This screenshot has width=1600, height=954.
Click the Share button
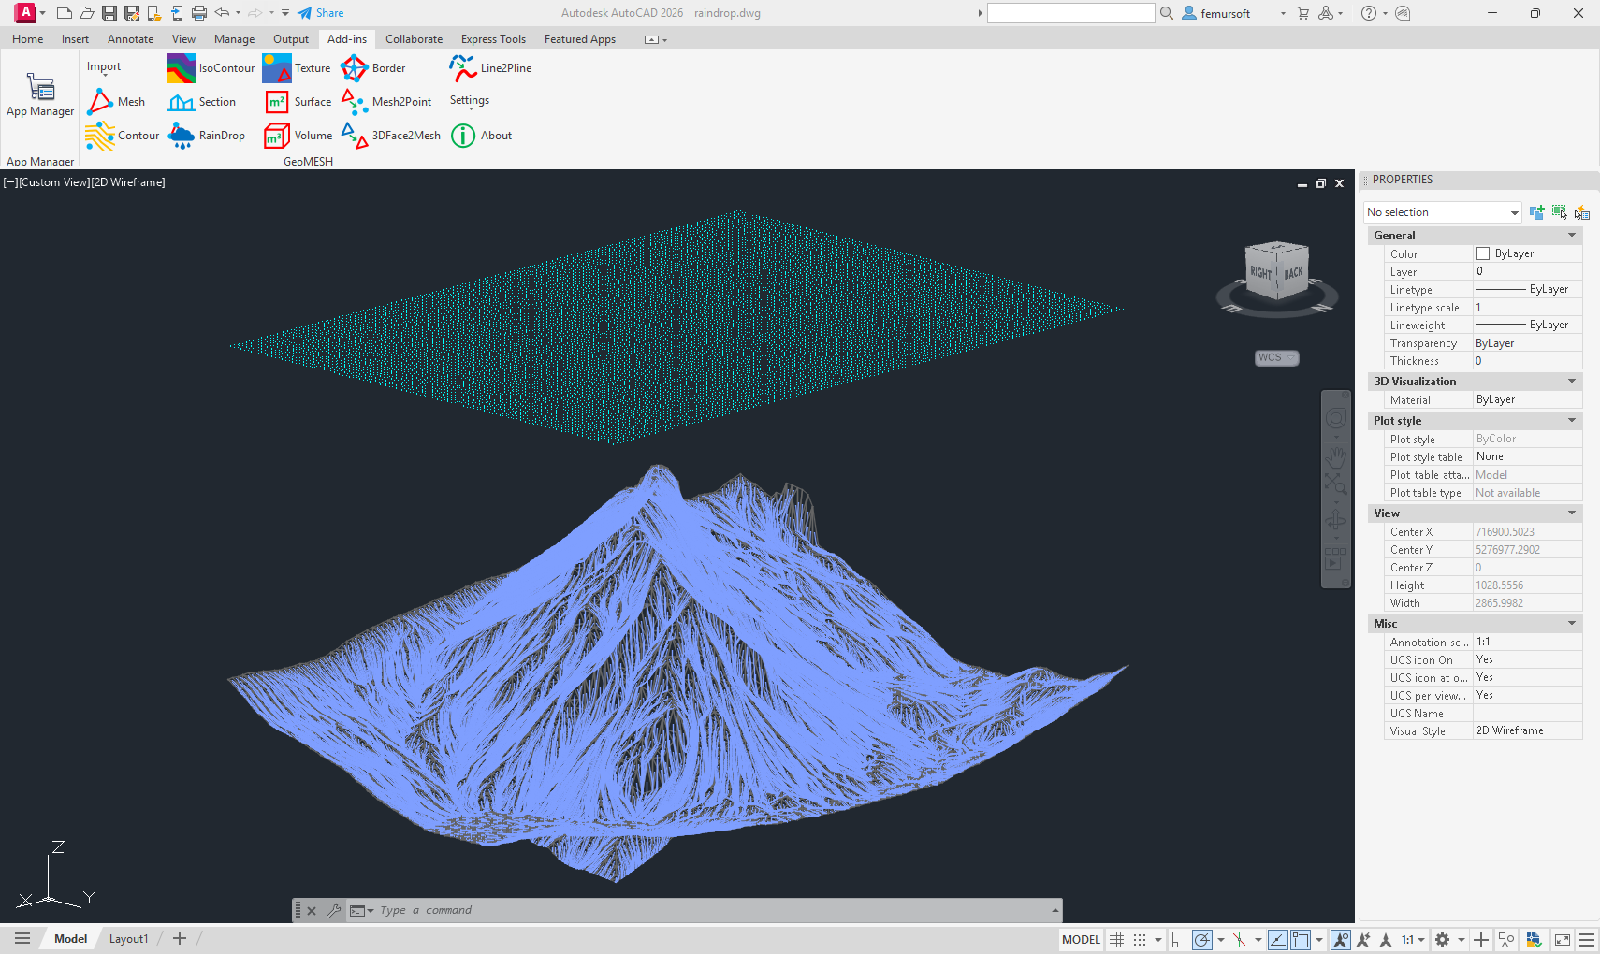point(321,13)
